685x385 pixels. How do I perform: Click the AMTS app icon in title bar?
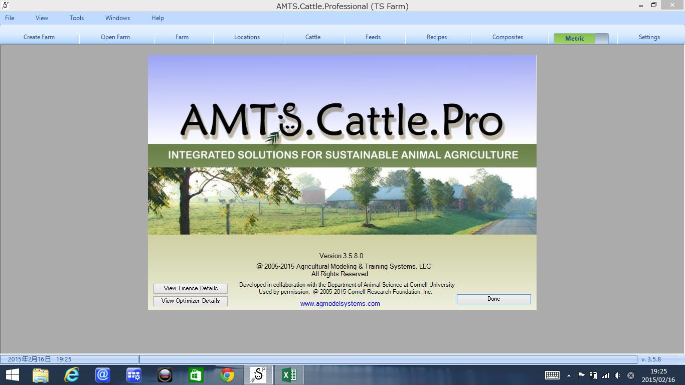(x=6, y=5)
